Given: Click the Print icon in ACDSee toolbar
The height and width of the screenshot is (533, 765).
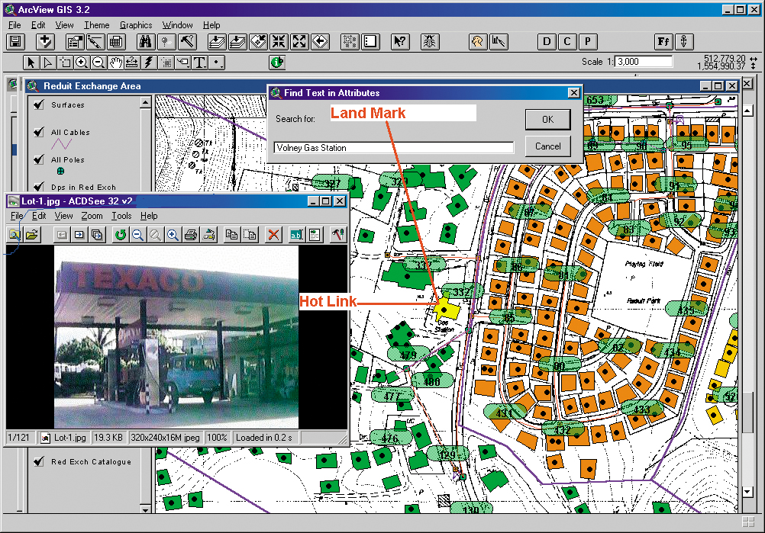Looking at the screenshot, I should tap(192, 236).
